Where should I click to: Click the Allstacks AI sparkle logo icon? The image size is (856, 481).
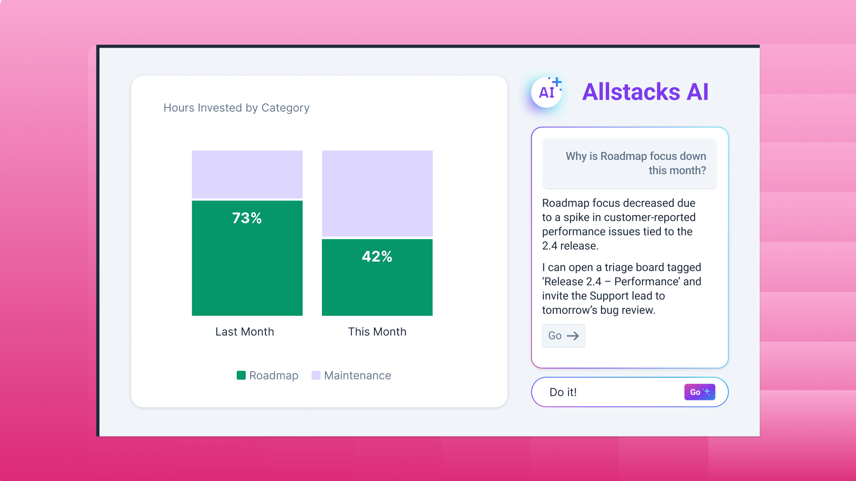[547, 92]
